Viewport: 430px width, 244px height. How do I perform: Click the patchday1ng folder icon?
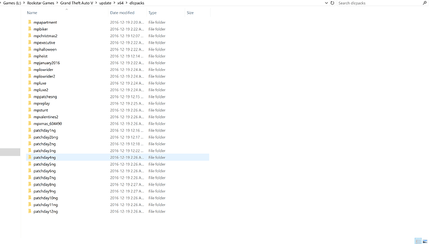coord(30,130)
